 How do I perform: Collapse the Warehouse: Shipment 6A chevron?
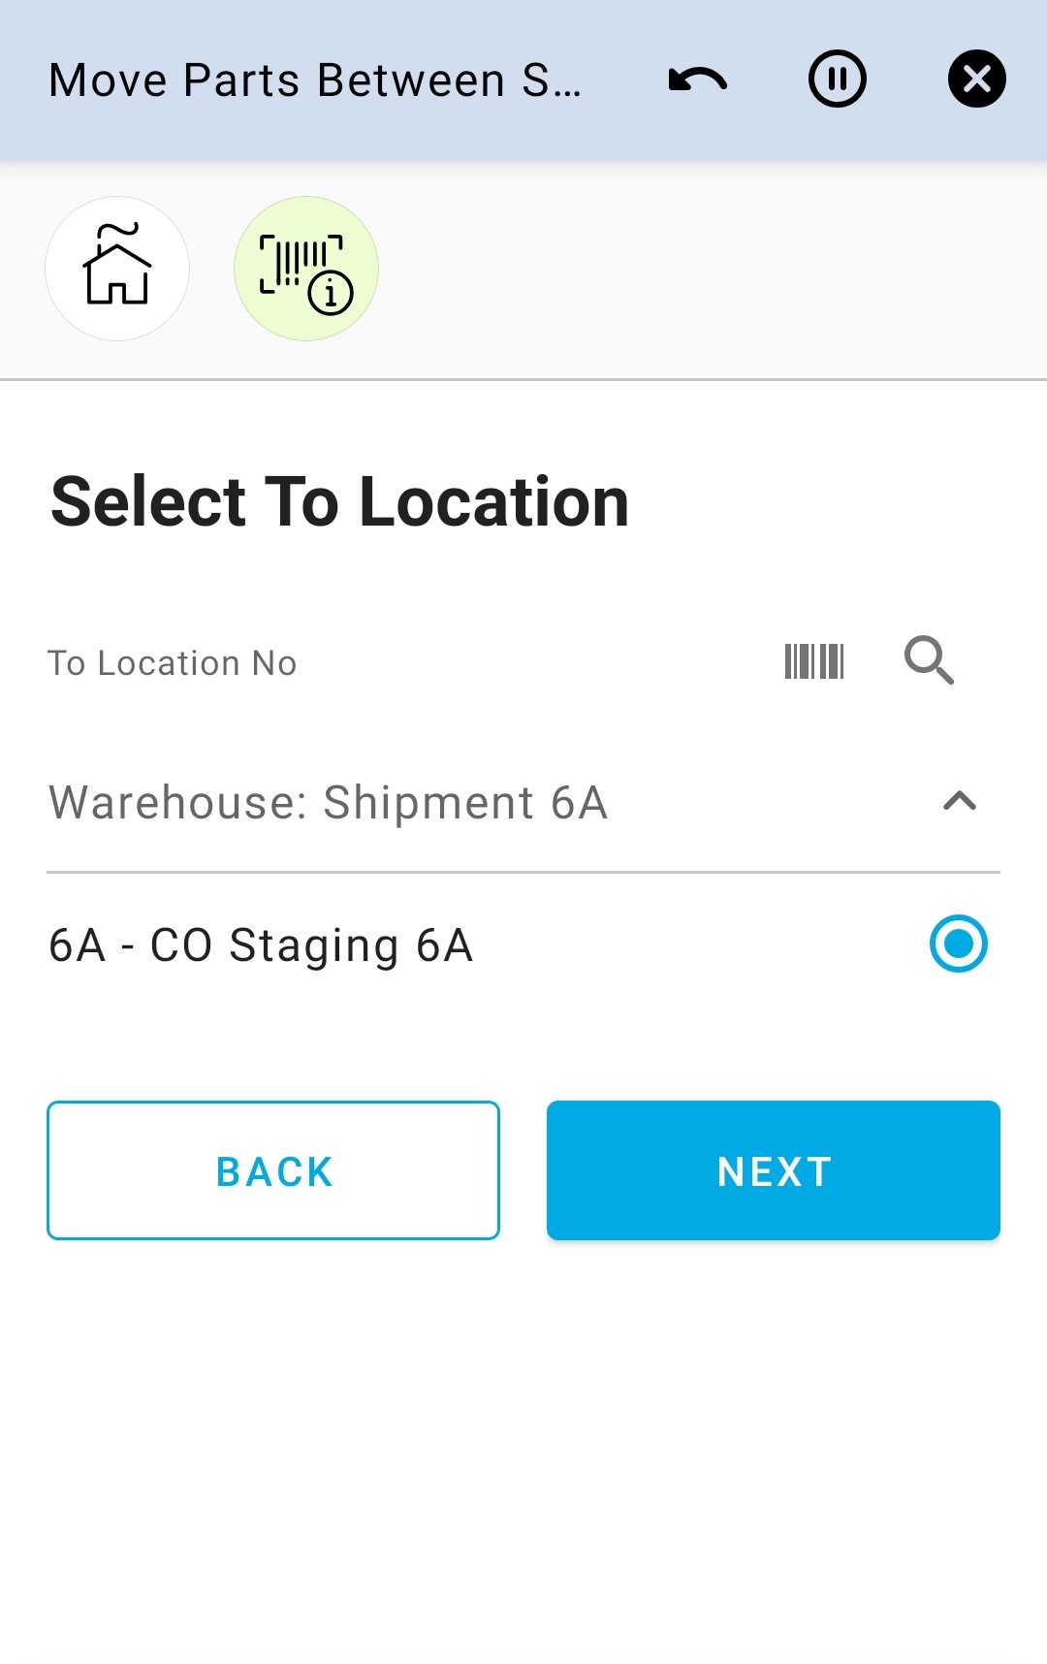[959, 802]
